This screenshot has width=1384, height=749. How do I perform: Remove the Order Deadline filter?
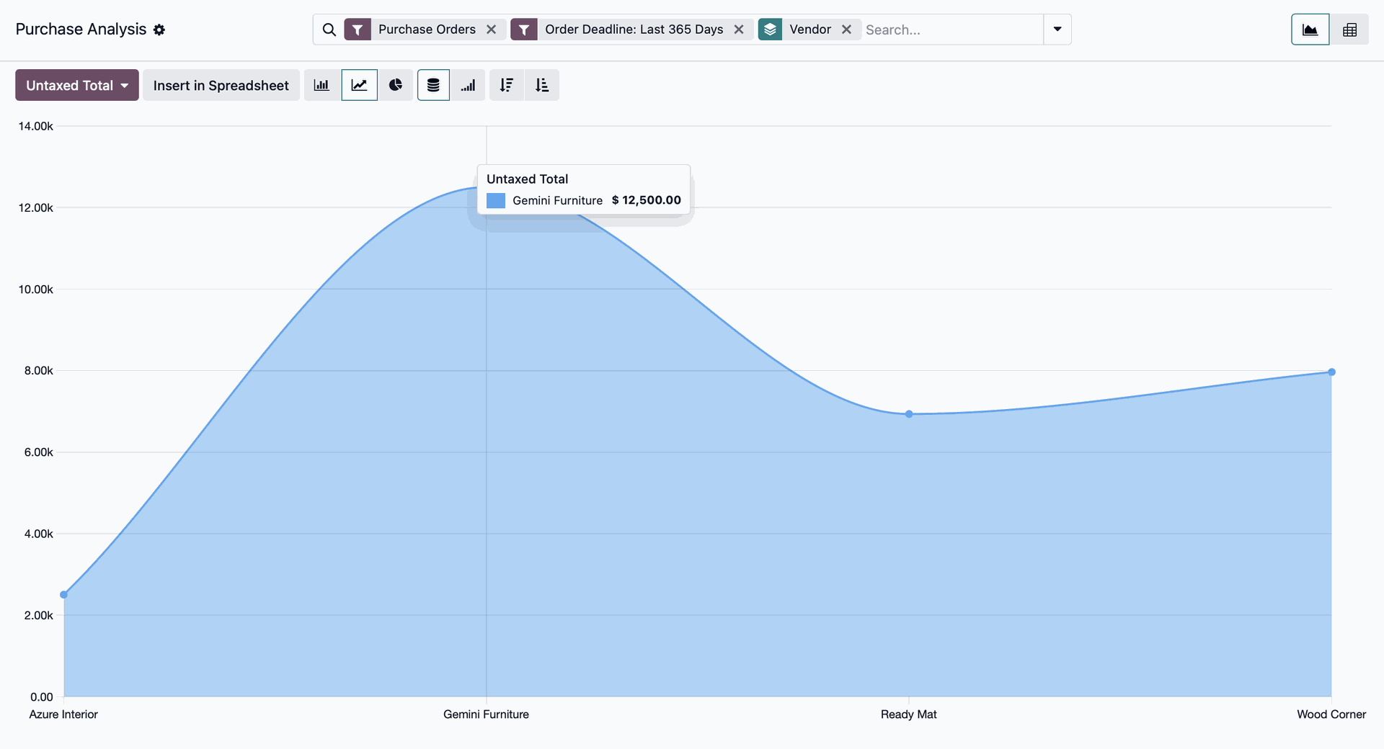739,30
